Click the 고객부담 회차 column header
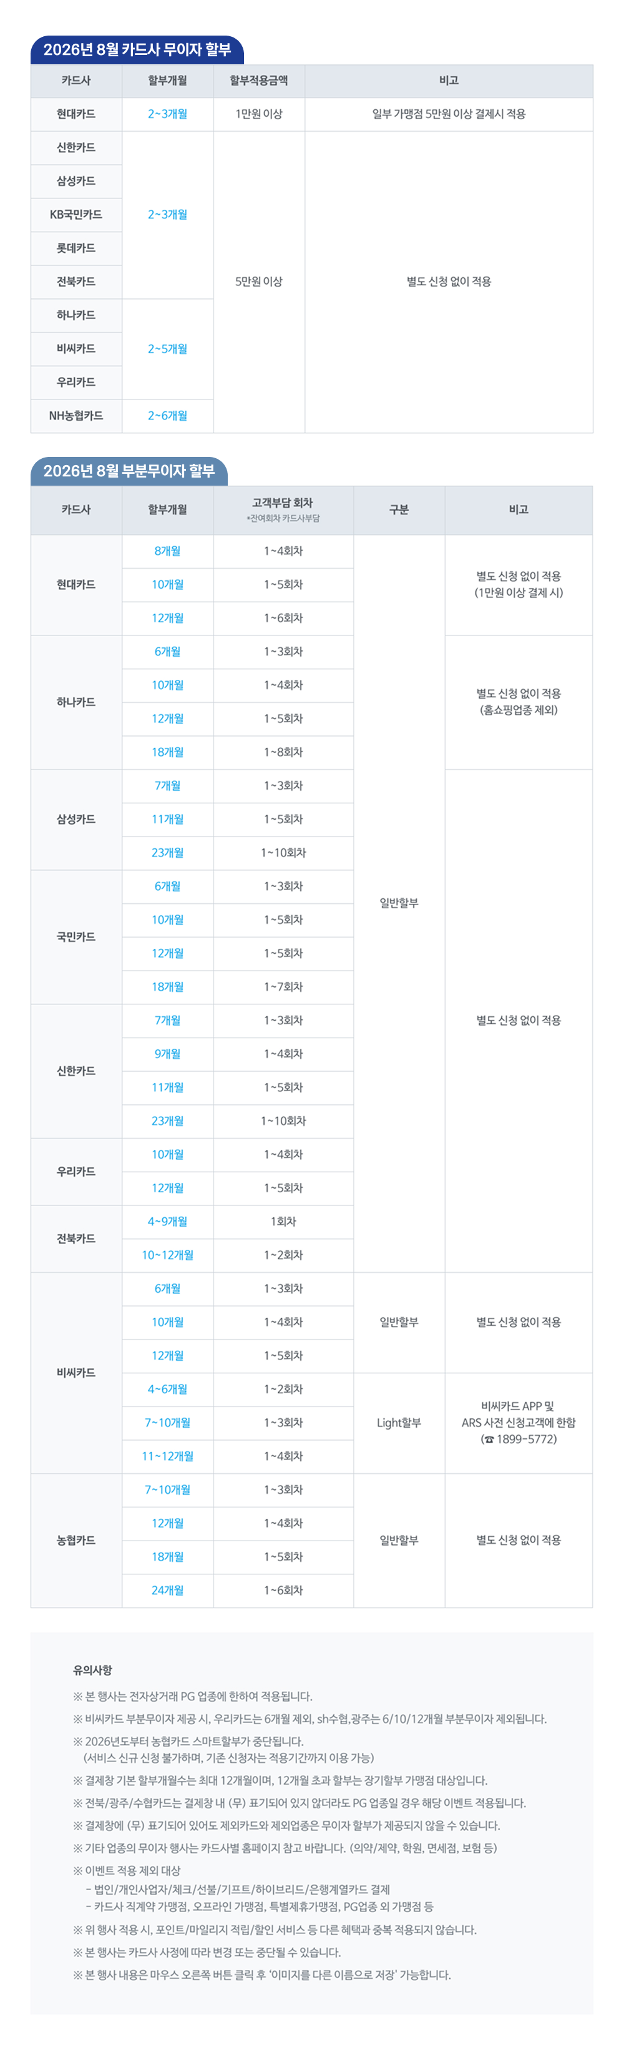This screenshot has width=624, height=2045. tap(283, 509)
